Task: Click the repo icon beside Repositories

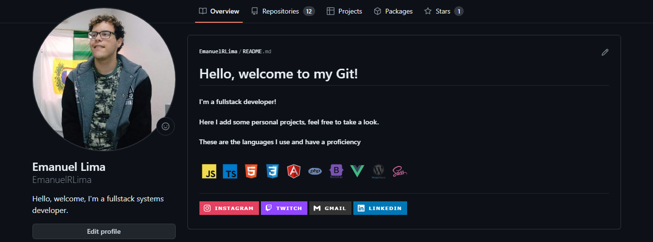Action: (x=255, y=11)
